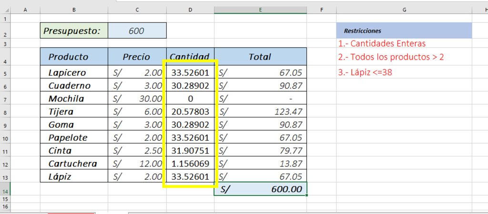Click the Presupuesto label cell
The height and width of the screenshot is (214, 488).
pos(74,31)
